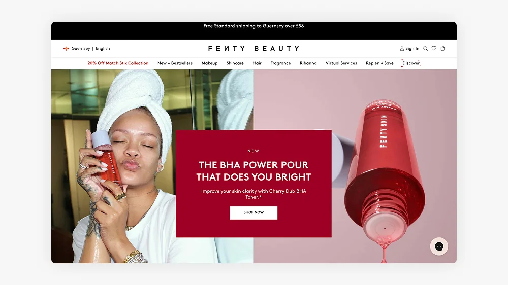This screenshot has height=285, width=508.
Task: Click the Sign In link
Action: 412,49
